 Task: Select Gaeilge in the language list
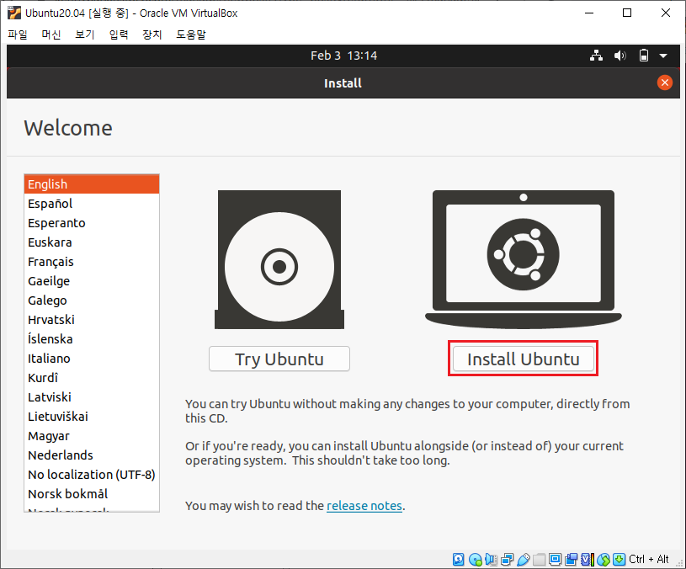pos(92,281)
